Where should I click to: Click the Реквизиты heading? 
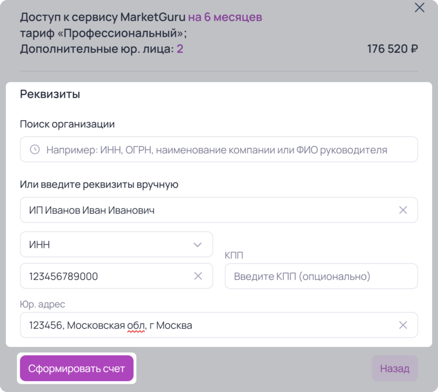[50, 94]
